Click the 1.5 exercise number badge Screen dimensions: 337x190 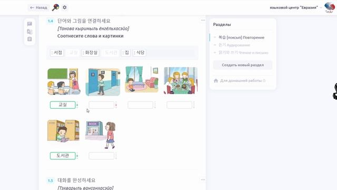tap(51, 180)
